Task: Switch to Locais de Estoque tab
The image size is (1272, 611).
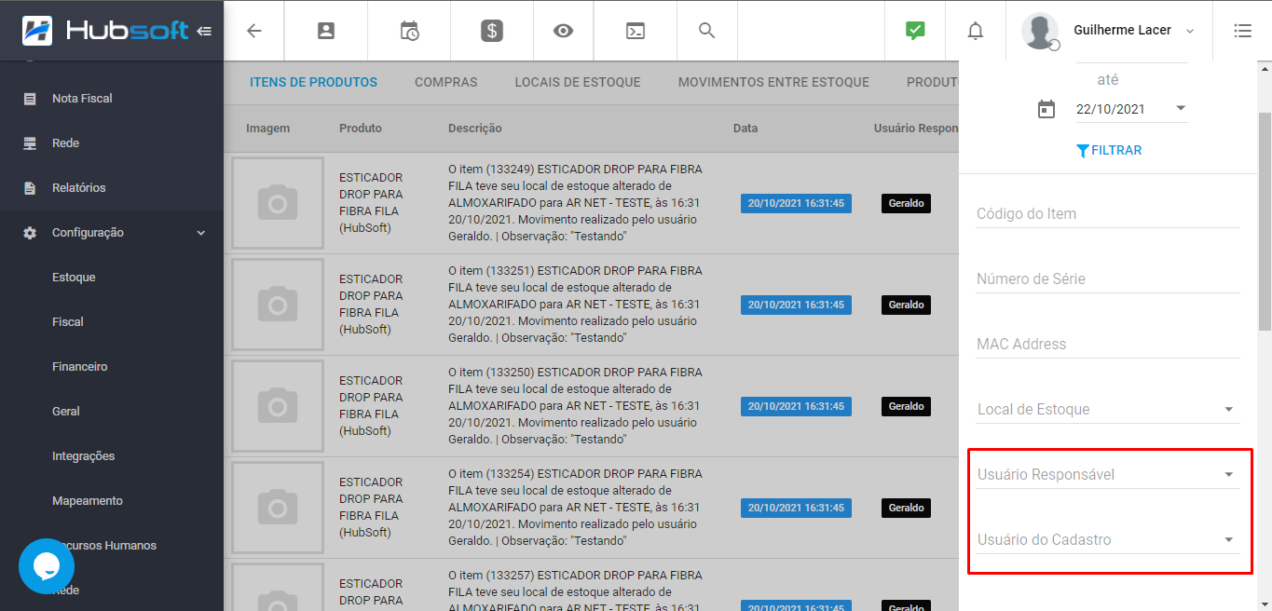Action: [578, 82]
